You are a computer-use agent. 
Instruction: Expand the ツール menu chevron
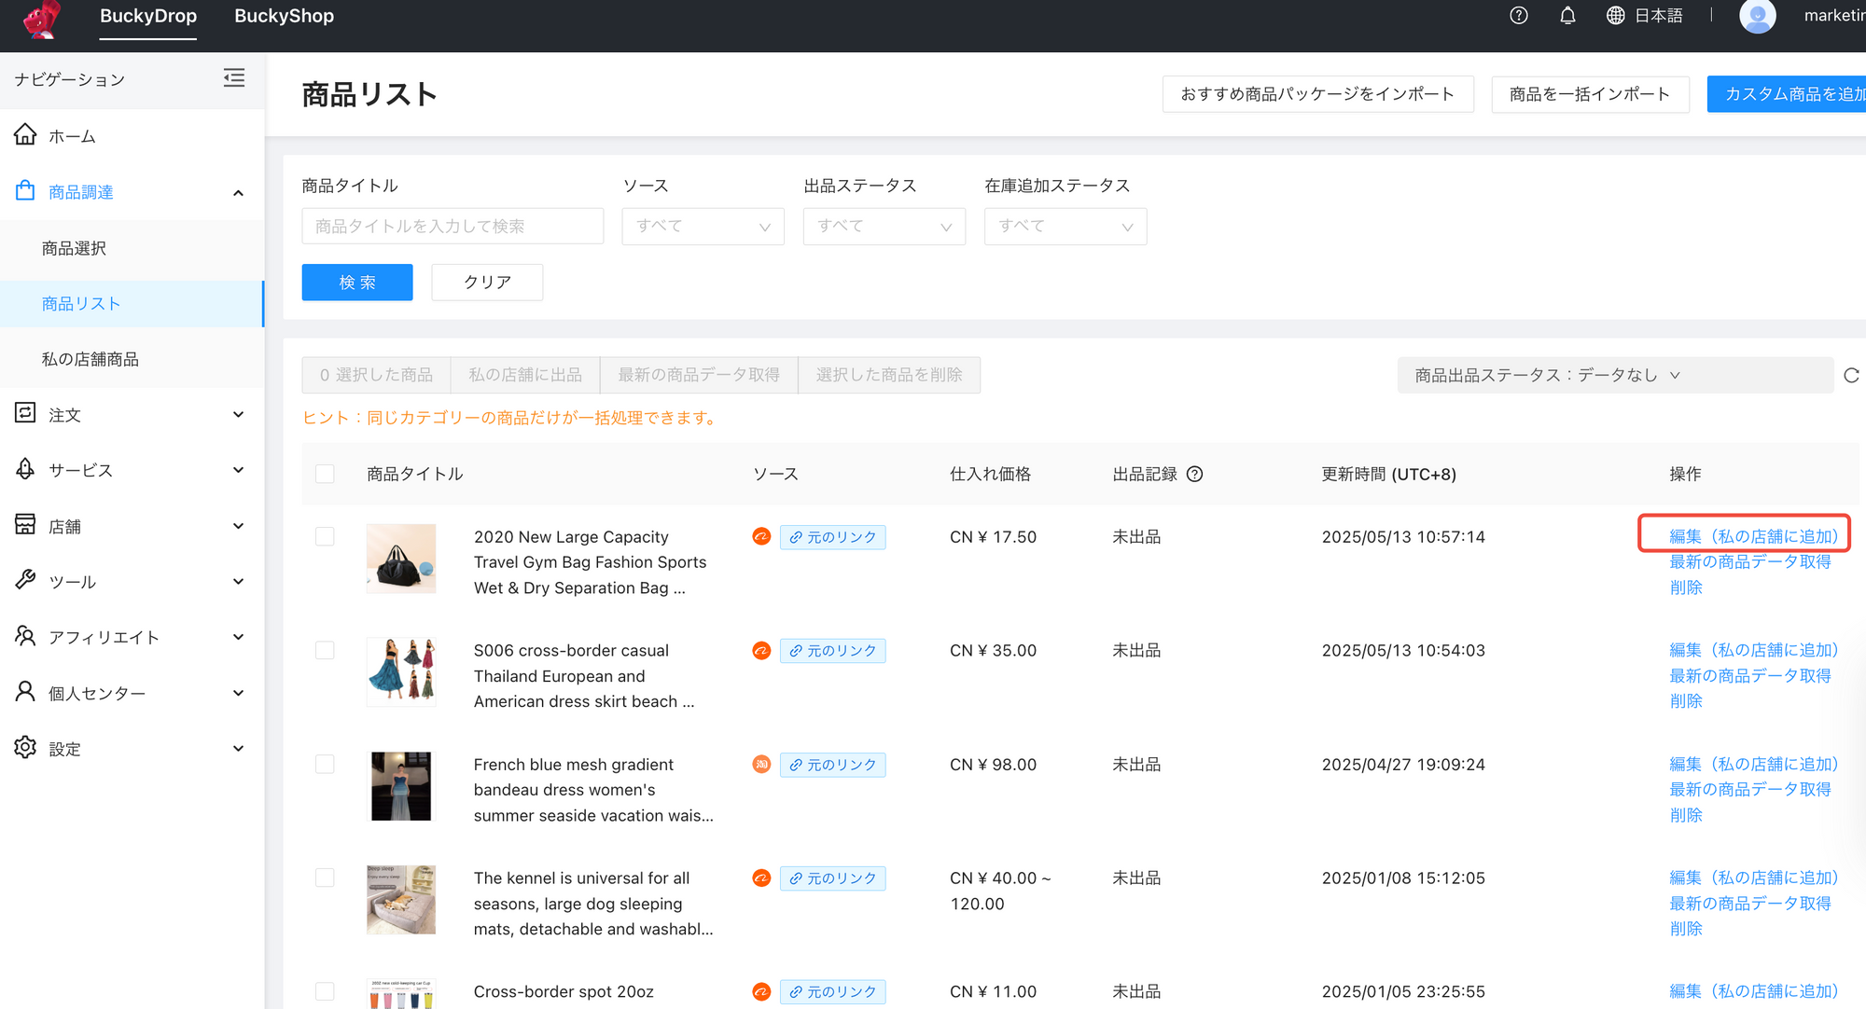238,581
